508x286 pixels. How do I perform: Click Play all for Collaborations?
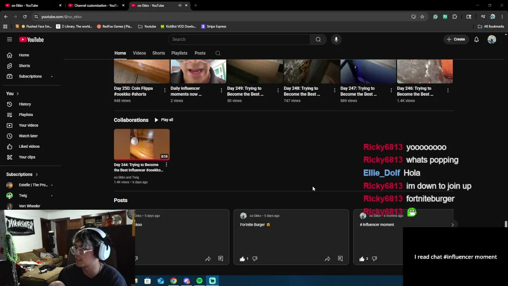164,120
